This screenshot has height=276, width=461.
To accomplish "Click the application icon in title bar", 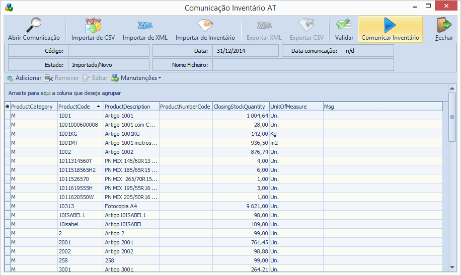I will point(9,8).
